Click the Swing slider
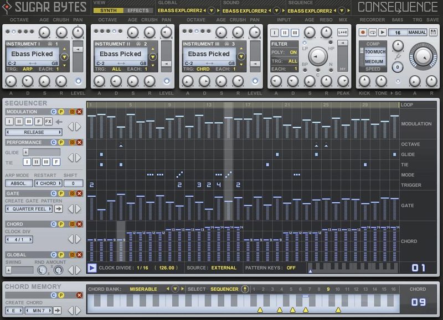 [x=19, y=270]
